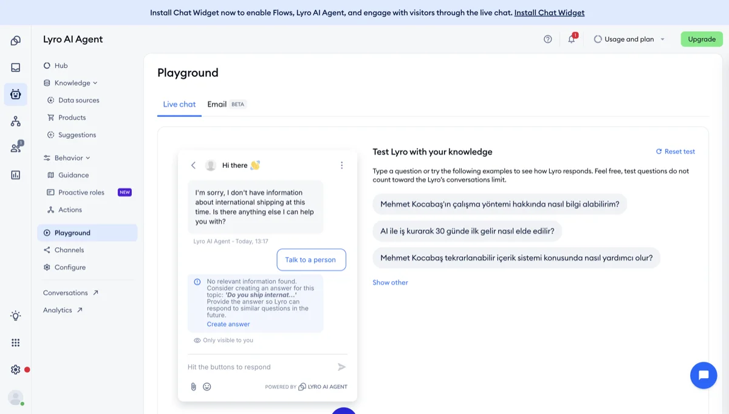Open the chat three-dot options menu

341,165
